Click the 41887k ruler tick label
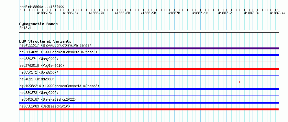Image resolution: width=288 pixels, height=122 pixels. (174, 13)
